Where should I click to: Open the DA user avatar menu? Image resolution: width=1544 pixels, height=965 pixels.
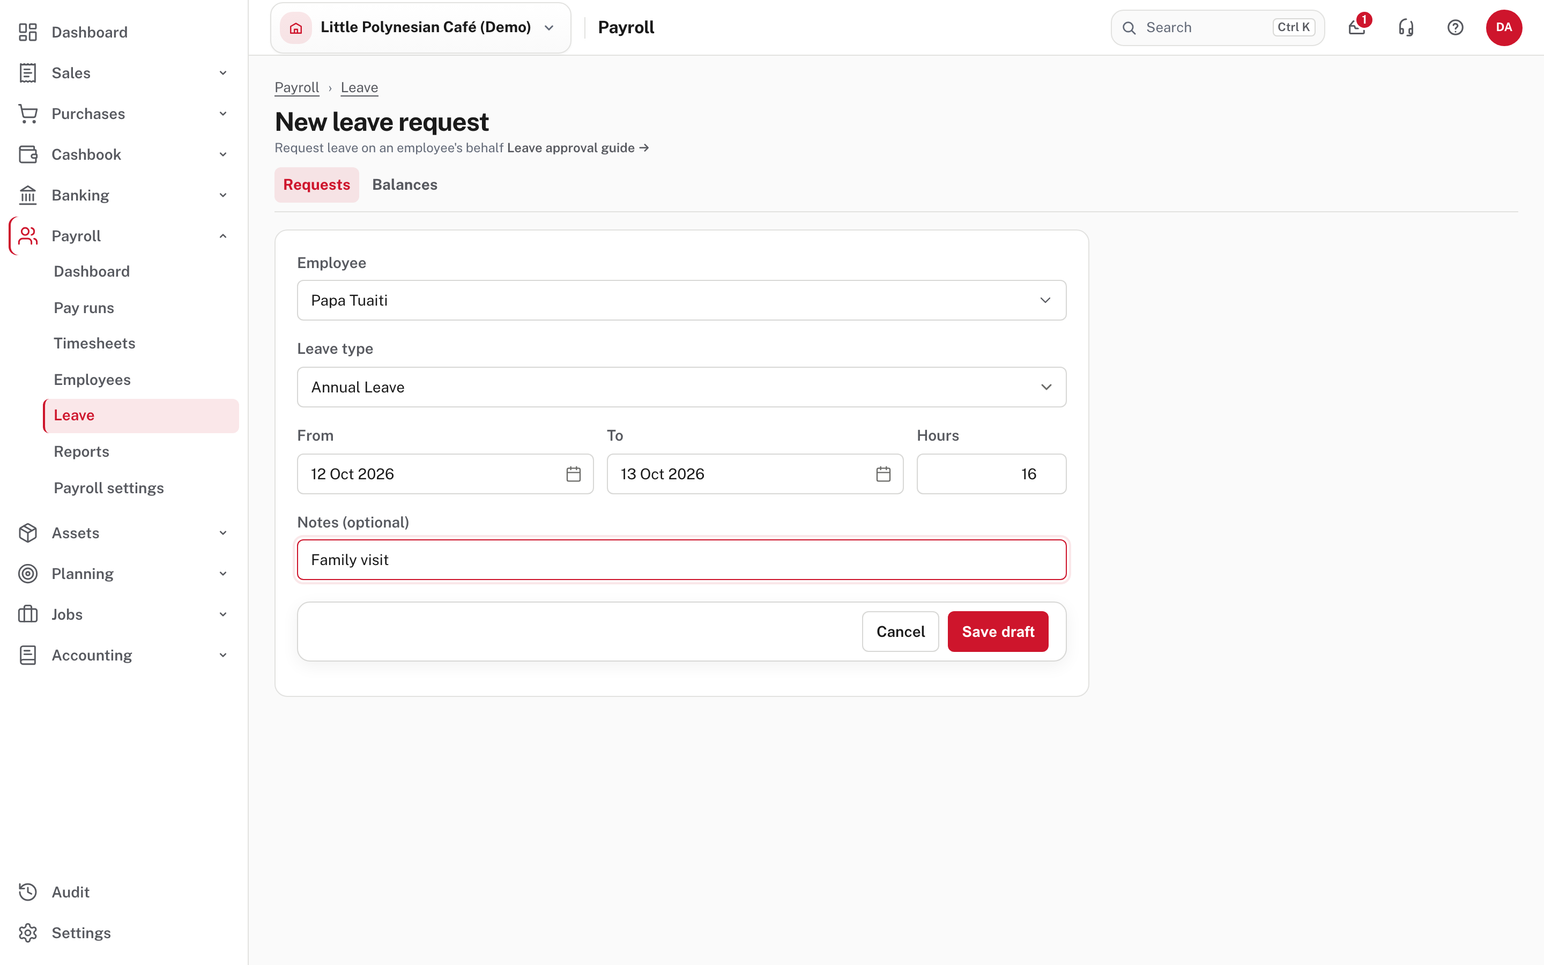pyautogui.click(x=1504, y=27)
